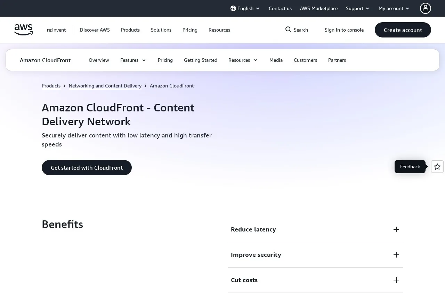This screenshot has height=295, width=445.
Task: Expand Reduce latency with plus icon
Action: point(396,229)
